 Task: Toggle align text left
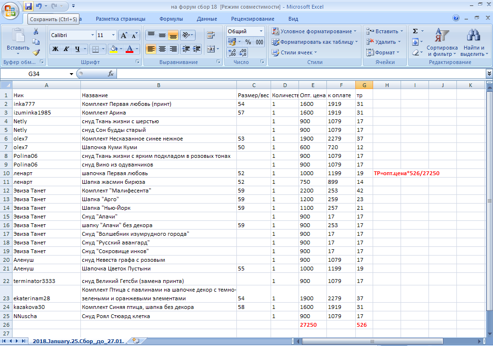(x=151, y=49)
